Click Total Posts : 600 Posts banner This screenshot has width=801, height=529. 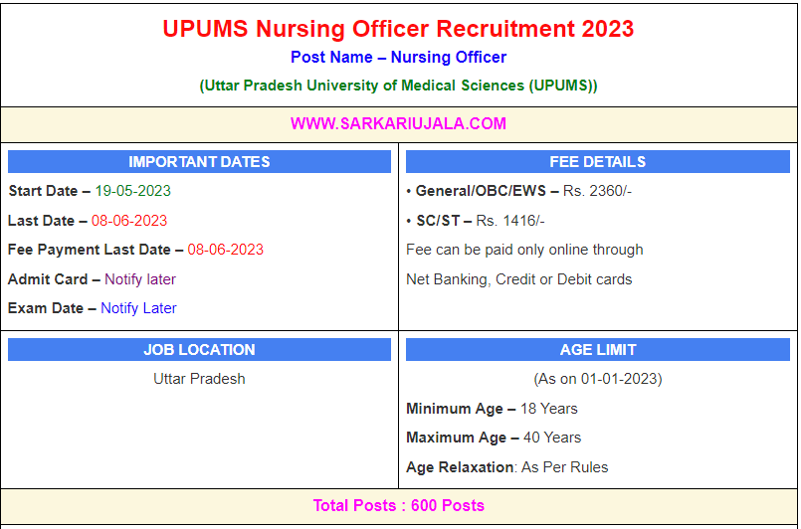[x=398, y=505]
